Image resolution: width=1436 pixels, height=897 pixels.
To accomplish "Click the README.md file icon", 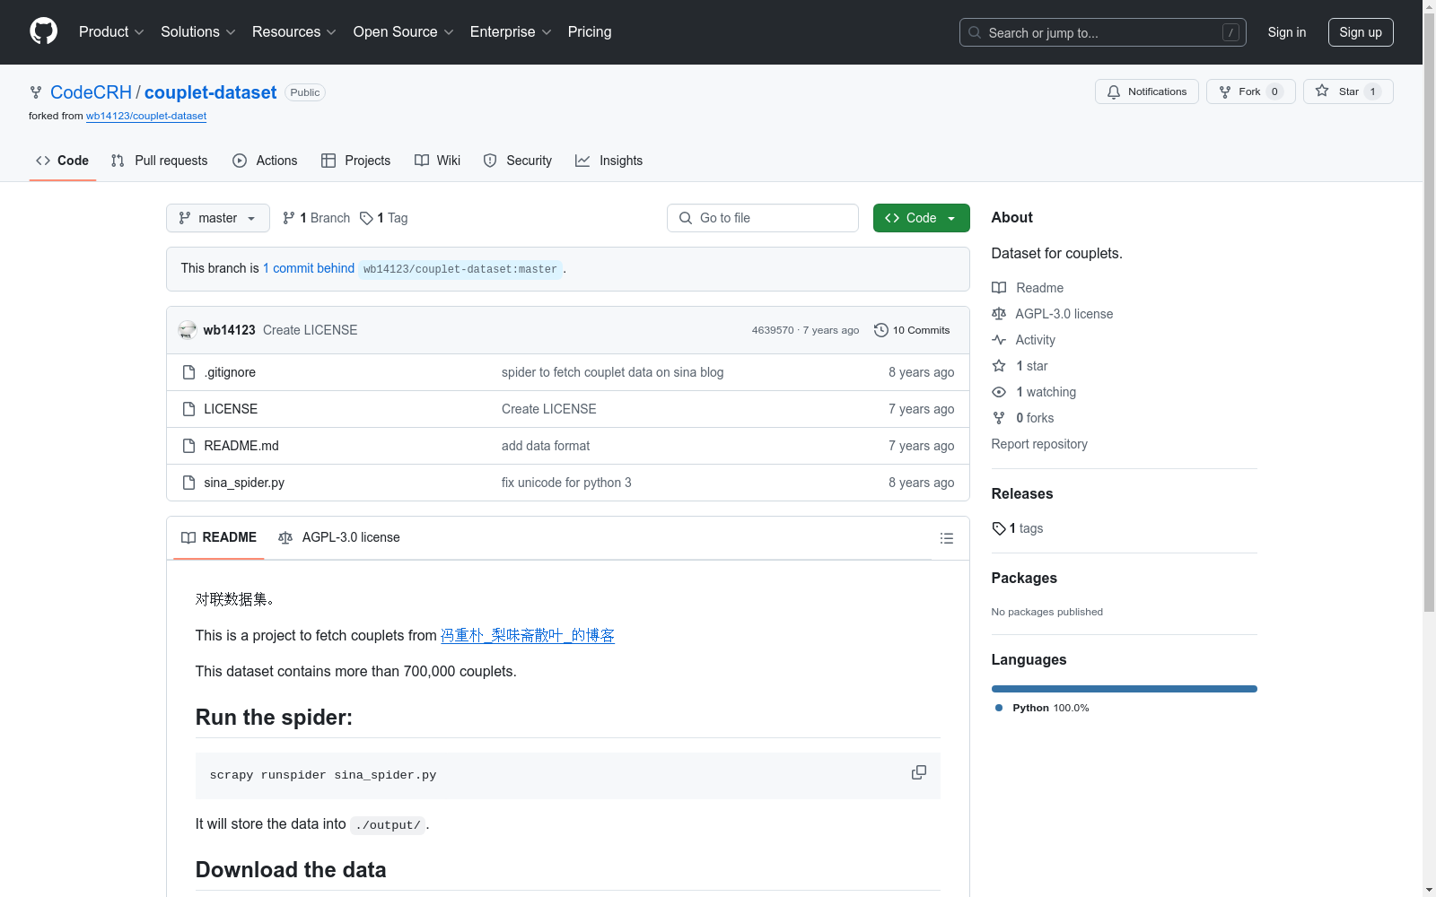I will point(188,446).
